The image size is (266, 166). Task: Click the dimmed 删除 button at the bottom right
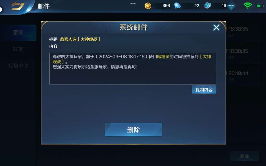[244, 156]
